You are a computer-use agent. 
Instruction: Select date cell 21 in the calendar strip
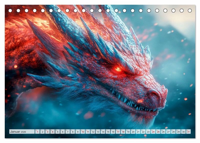pos(138,132)
